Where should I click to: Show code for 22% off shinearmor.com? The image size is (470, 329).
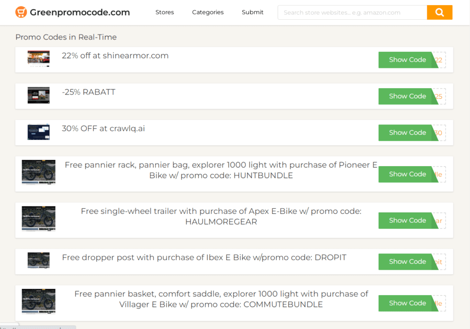[407, 60]
